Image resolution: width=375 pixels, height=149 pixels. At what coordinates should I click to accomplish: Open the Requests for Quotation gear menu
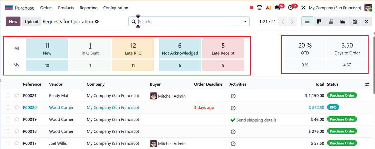(x=97, y=22)
